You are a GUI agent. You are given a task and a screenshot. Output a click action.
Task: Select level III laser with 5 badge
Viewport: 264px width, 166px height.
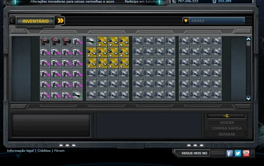point(113,74)
